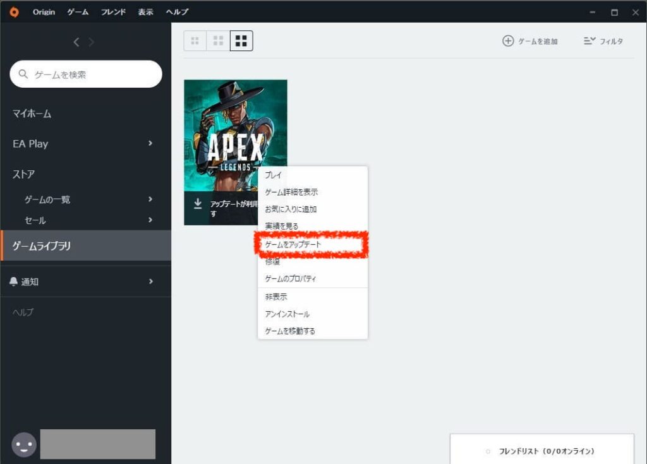Viewport: 647px width, 464px height.
Task: Switch to large grid view icon
Action: click(x=241, y=41)
